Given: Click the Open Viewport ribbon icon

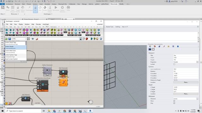Looking at the screenshot, I should pos(13,8).
